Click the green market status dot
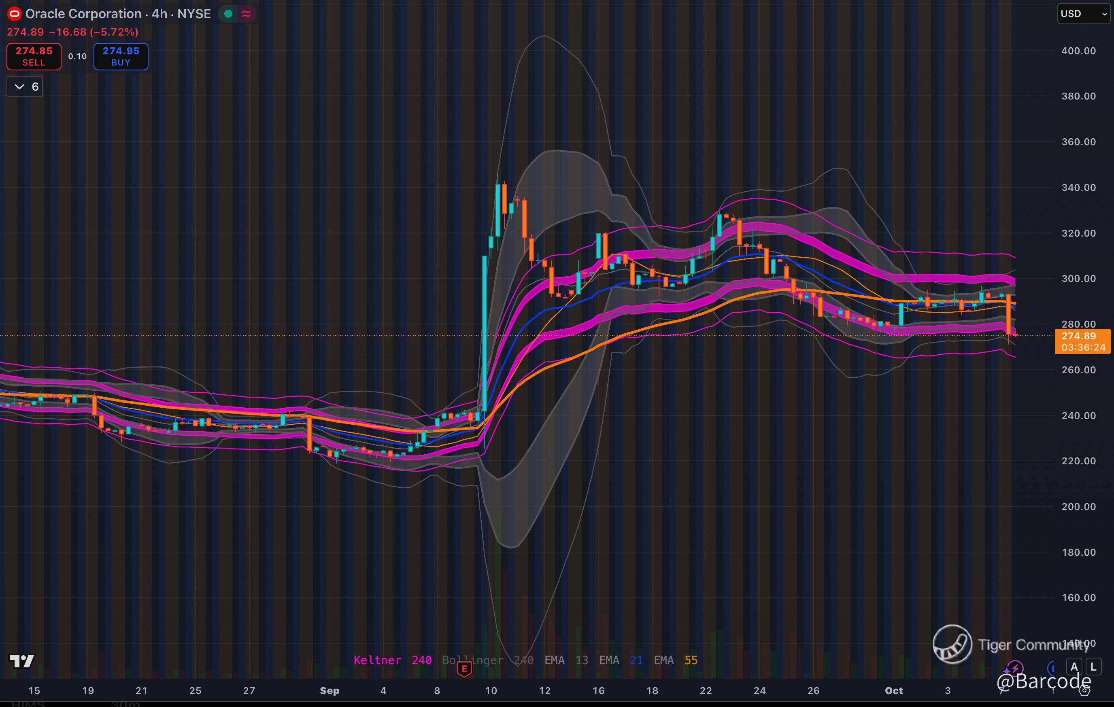Image resolution: width=1114 pixels, height=707 pixels. point(228,14)
